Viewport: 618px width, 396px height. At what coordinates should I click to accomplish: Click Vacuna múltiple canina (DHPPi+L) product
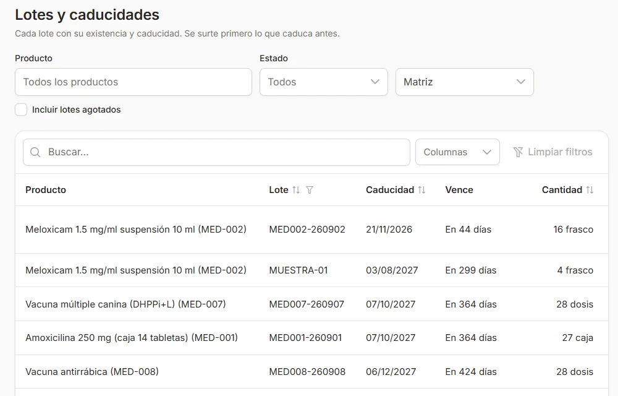click(125, 304)
